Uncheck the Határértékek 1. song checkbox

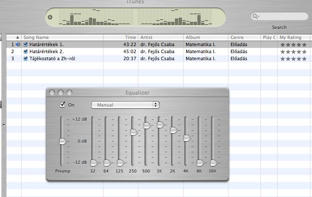coord(25,44)
